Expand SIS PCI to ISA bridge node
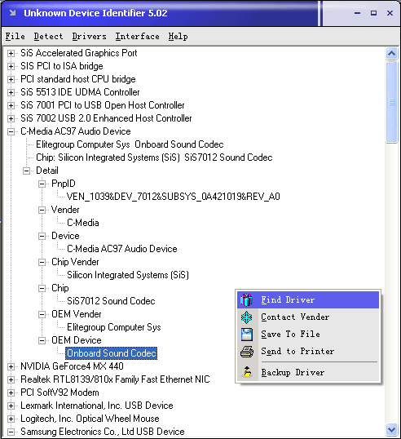The width and height of the screenshot is (401, 439). pyautogui.click(x=11, y=66)
